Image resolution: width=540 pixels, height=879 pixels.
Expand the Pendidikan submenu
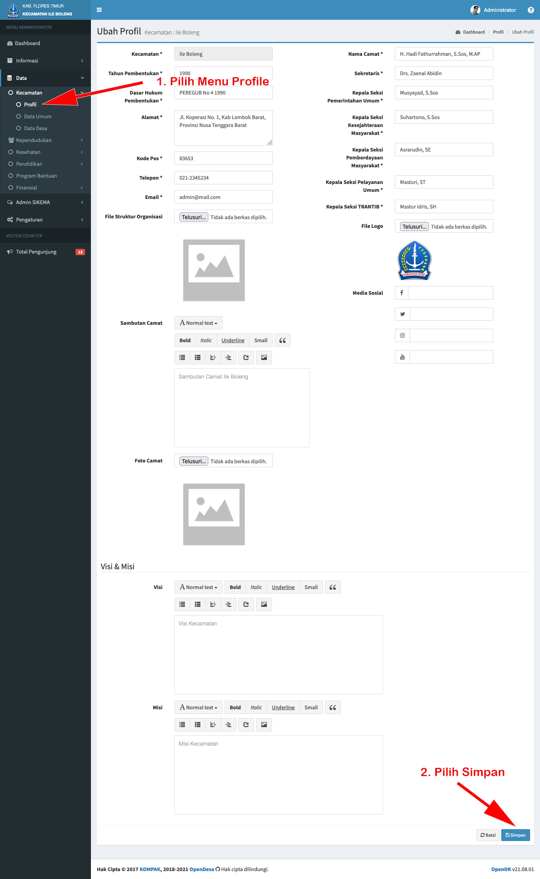(45, 164)
